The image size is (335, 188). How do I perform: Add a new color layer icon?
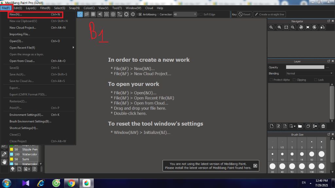(272, 126)
